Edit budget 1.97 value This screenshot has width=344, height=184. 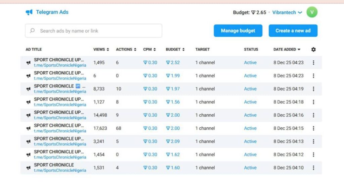[173, 89]
